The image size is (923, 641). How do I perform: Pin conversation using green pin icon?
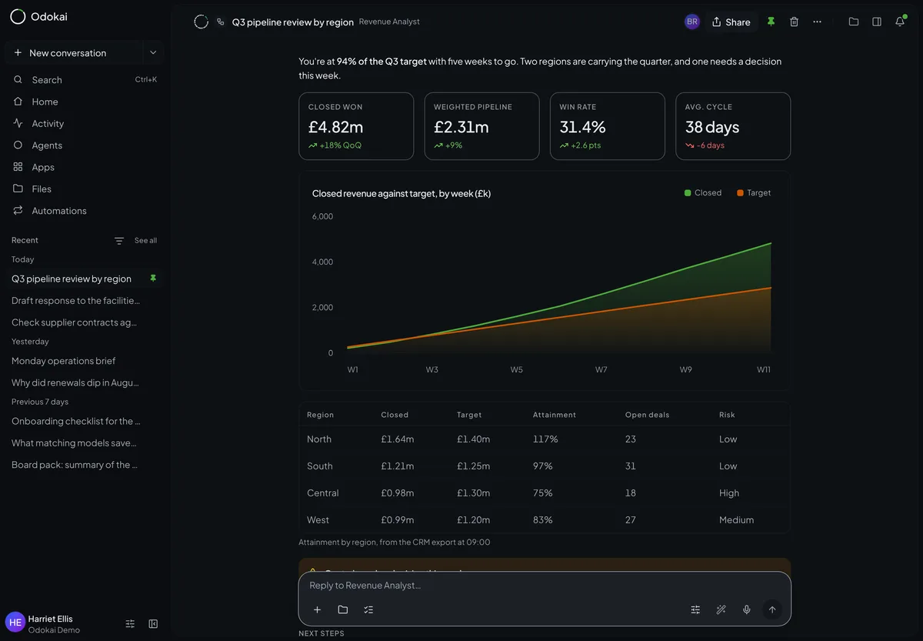tap(771, 22)
